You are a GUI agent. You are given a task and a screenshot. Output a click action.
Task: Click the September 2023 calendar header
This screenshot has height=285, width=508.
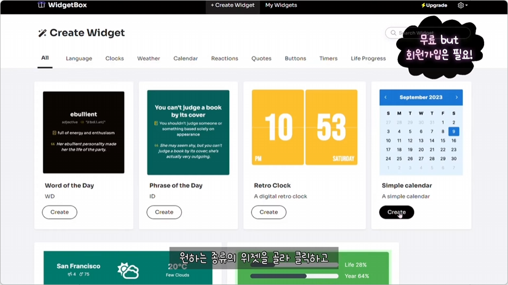click(421, 97)
